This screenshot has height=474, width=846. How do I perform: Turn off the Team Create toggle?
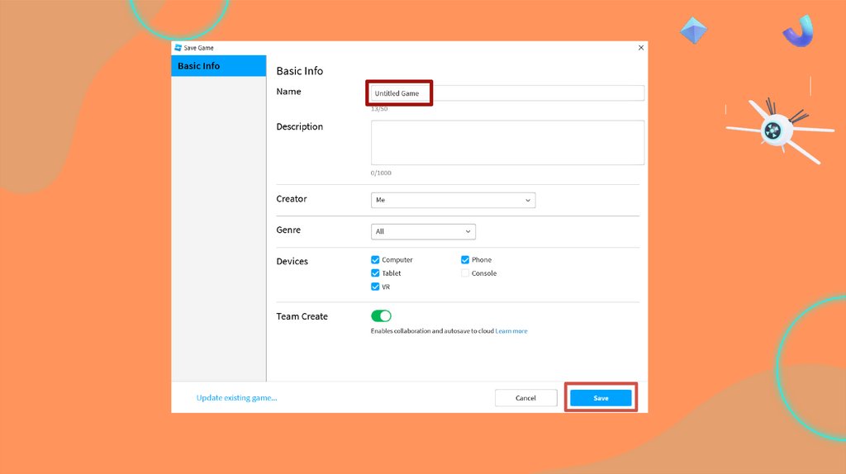coord(381,316)
